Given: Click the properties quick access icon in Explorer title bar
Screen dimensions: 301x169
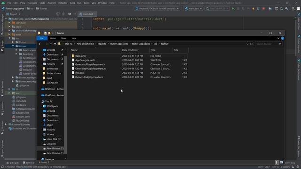Looking at the screenshot, I should [45, 33].
